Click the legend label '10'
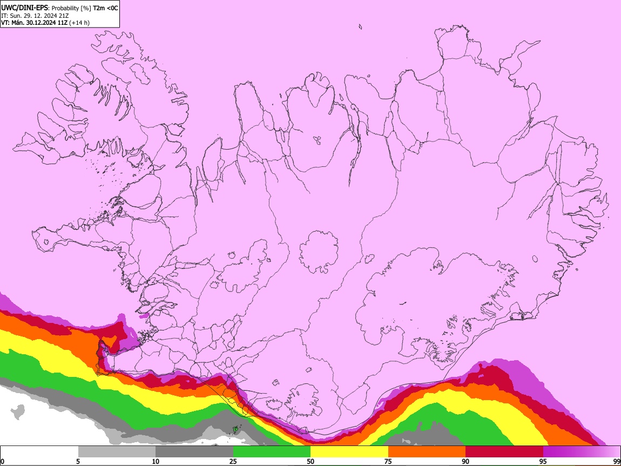The width and height of the screenshot is (621, 466). [156, 462]
